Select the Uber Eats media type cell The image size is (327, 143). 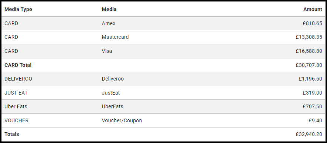click(16, 106)
